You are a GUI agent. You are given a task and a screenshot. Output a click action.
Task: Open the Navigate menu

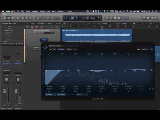click(35, 11)
